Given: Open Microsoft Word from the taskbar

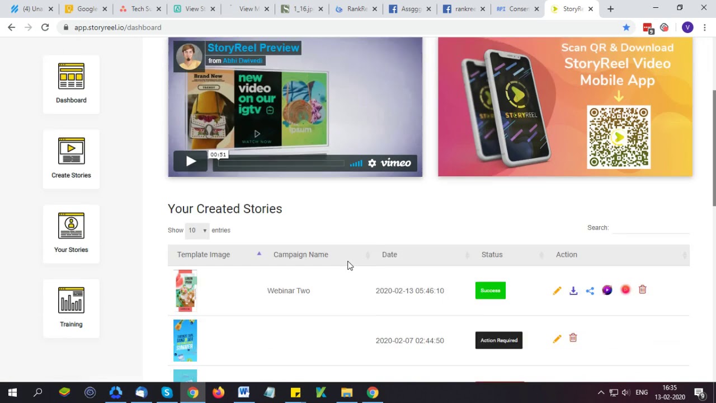Looking at the screenshot, I should pyautogui.click(x=244, y=392).
